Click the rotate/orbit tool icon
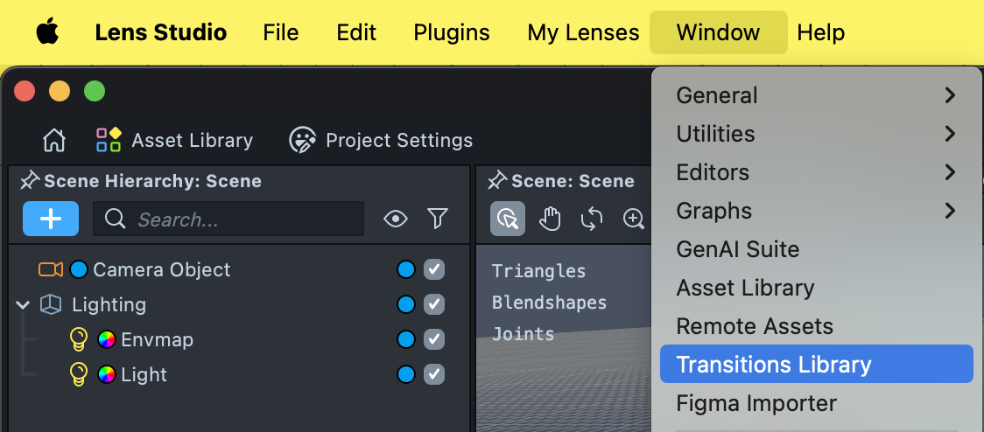This screenshot has height=432, width=984. pyautogui.click(x=592, y=219)
